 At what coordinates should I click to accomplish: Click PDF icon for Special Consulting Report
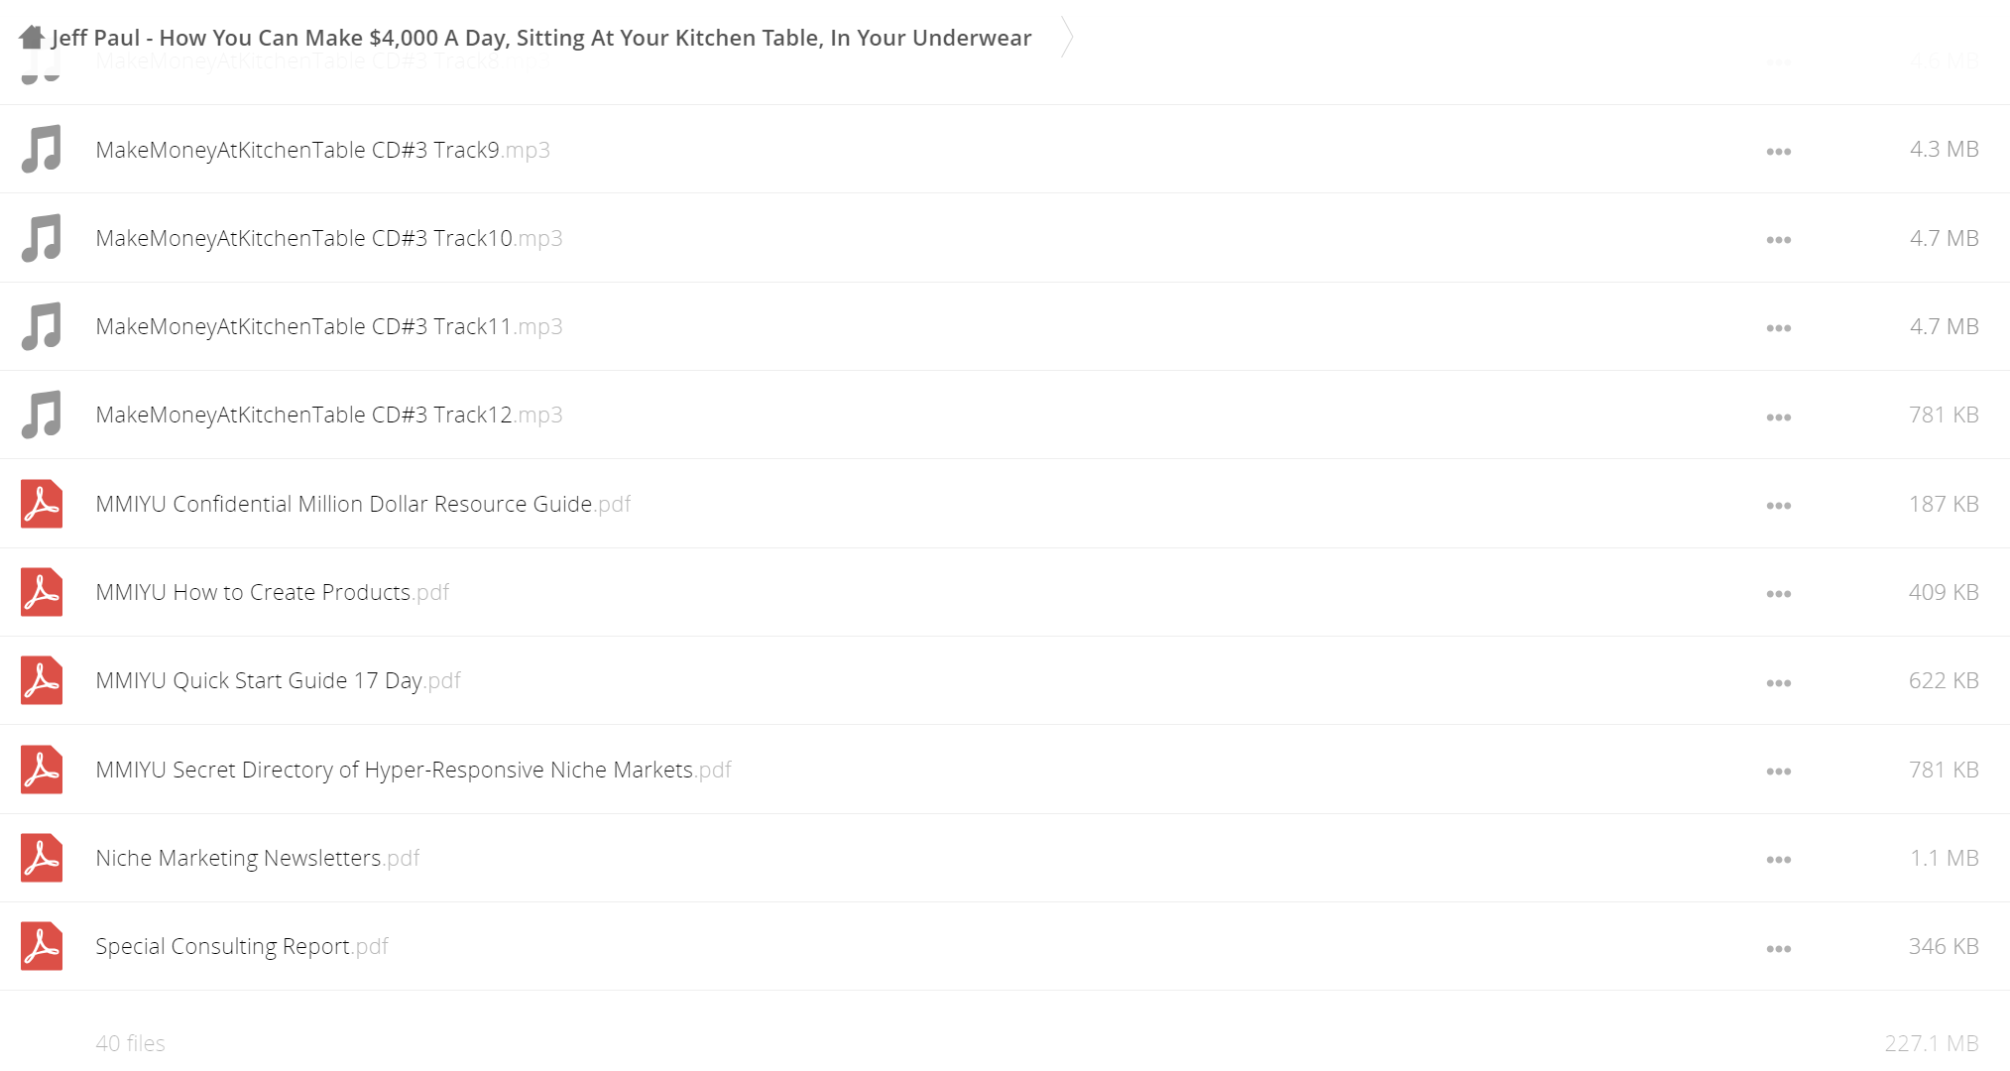click(x=42, y=946)
